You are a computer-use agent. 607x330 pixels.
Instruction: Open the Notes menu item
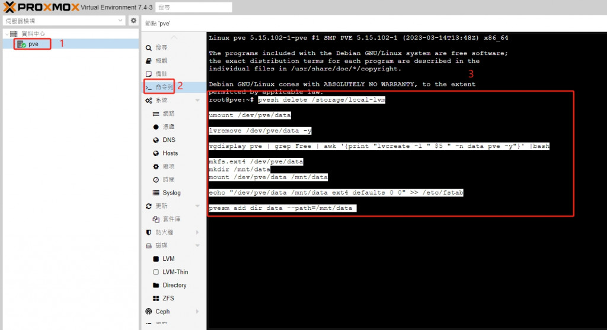pyautogui.click(x=161, y=74)
